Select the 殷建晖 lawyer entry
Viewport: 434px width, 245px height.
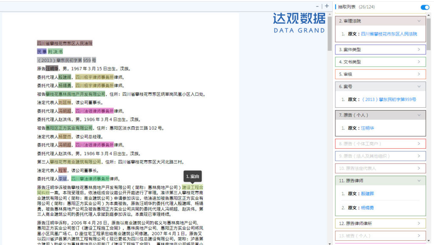[367, 194]
